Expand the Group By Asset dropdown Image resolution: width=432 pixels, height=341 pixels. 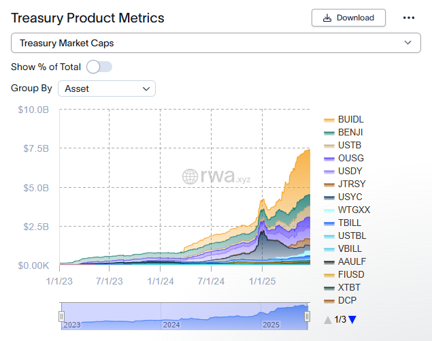pos(107,88)
